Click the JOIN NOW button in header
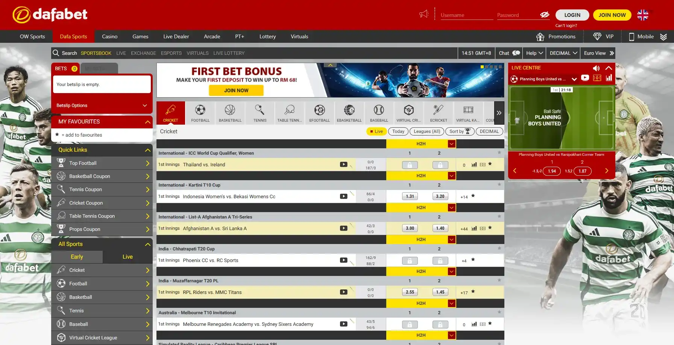Screen dimensions: 674x345 (x=612, y=15)
